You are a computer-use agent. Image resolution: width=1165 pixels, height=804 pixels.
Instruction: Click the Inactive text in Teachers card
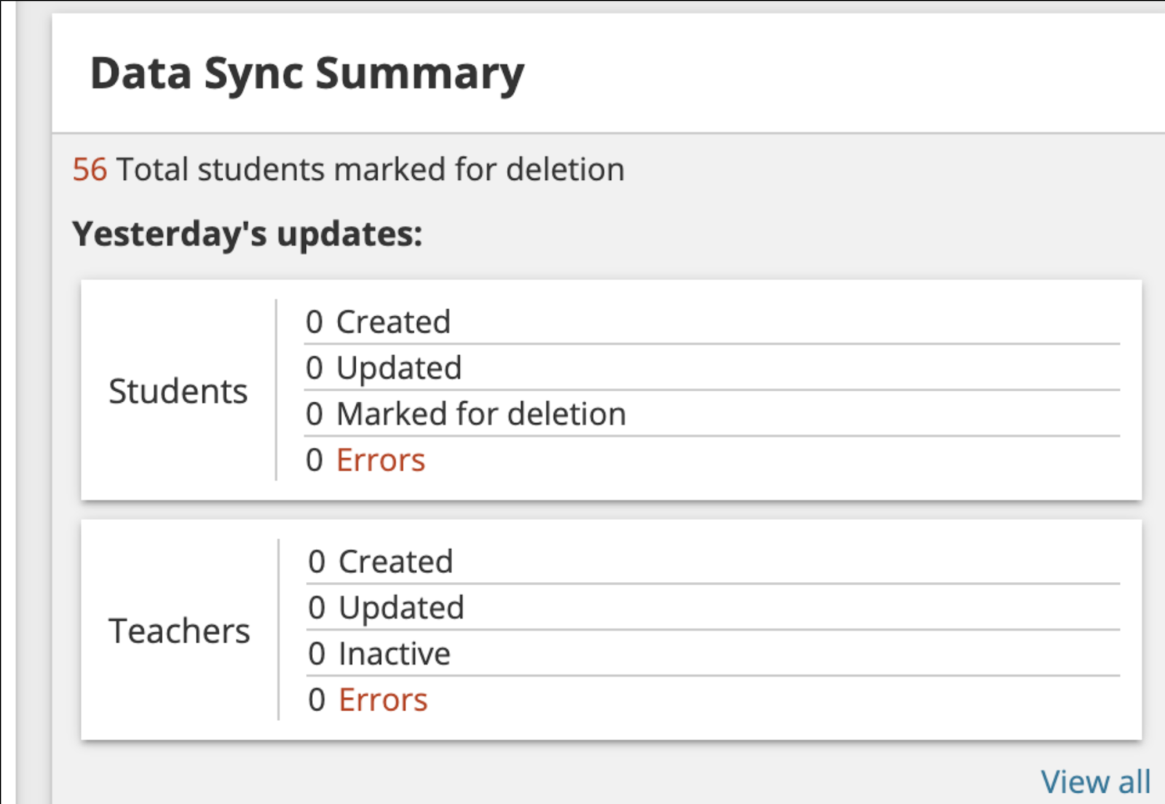click(x=394, y=654)
